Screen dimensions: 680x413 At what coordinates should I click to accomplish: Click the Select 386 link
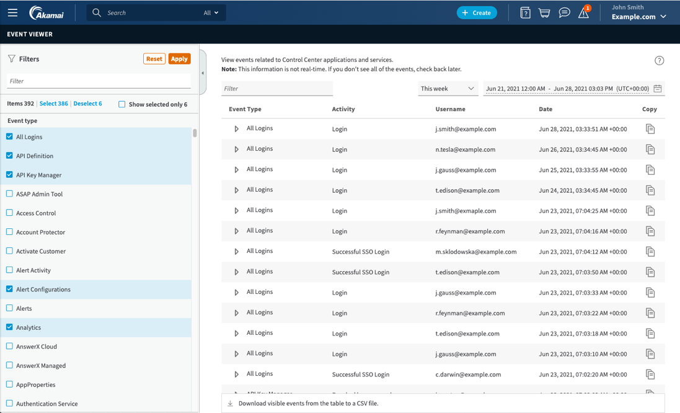click(x=53, y=104)
